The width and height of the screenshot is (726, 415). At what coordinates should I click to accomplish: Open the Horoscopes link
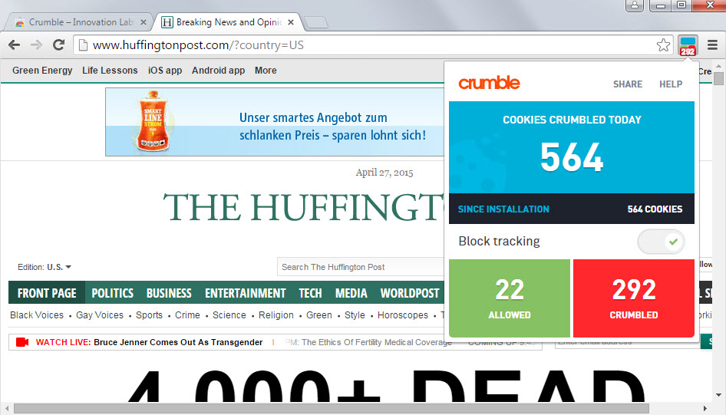(403, 315)
